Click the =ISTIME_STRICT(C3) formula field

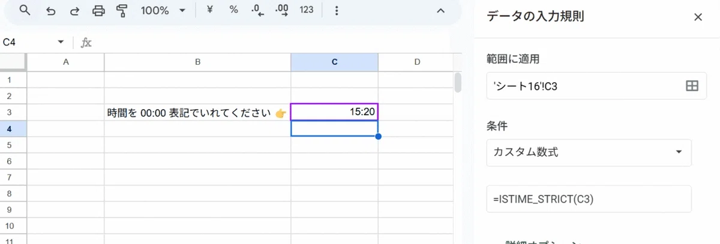click(589, 199)
